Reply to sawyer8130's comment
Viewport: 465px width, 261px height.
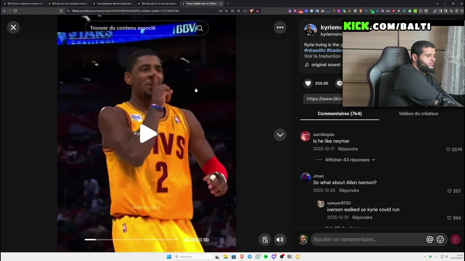[x=362, y=217]
